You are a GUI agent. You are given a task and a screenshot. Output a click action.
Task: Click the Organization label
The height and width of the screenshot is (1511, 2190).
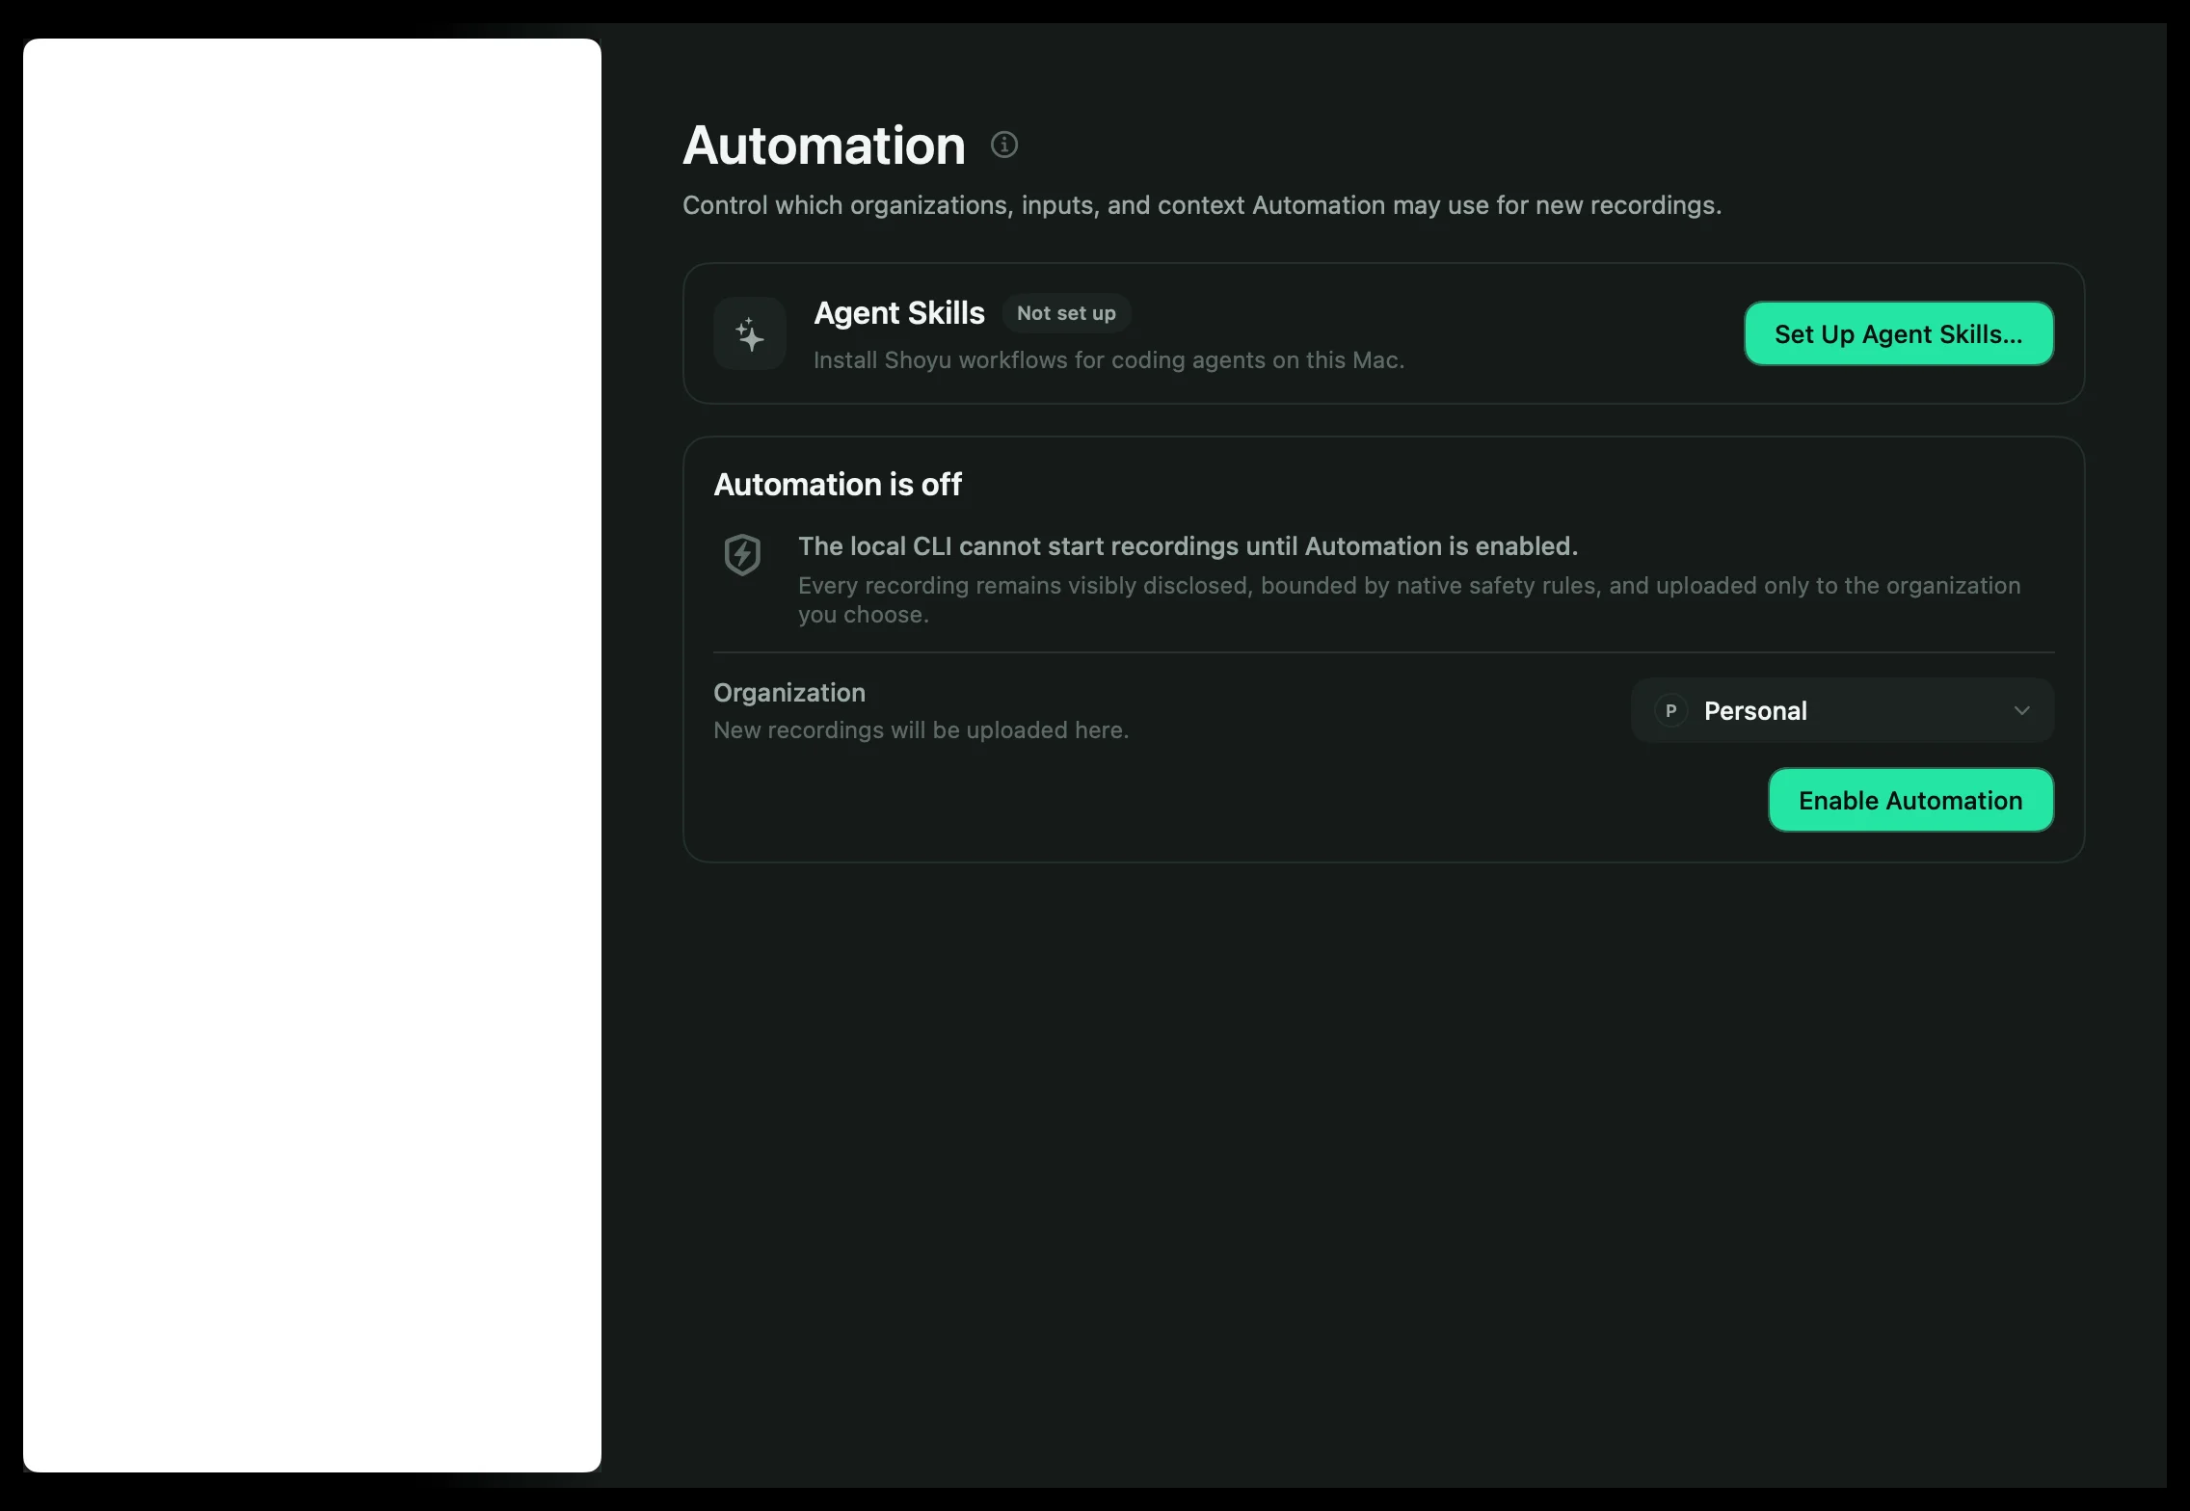[x=788, y=693]
